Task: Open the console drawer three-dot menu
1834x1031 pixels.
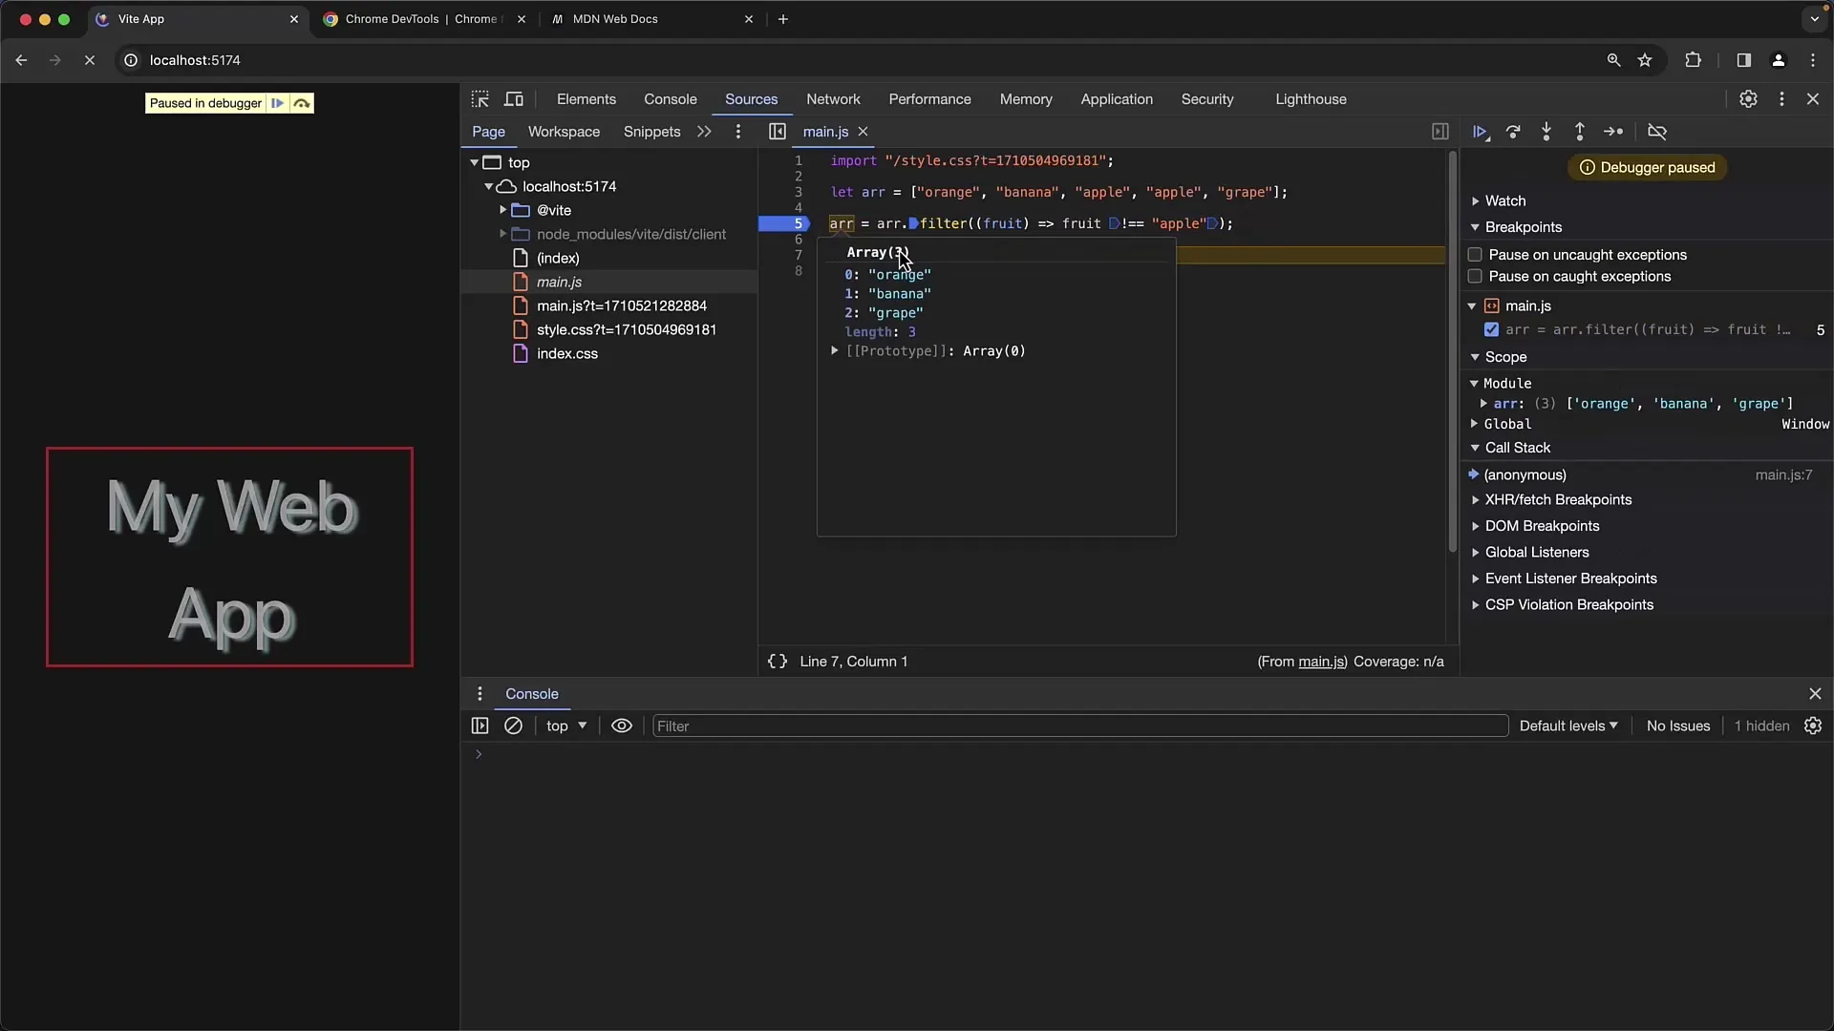Action: coord(480,694)
